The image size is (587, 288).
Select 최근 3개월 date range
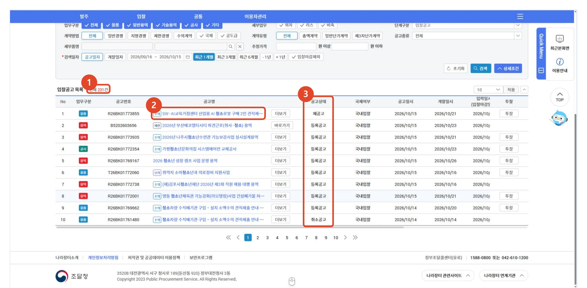(x=226, y=57)
